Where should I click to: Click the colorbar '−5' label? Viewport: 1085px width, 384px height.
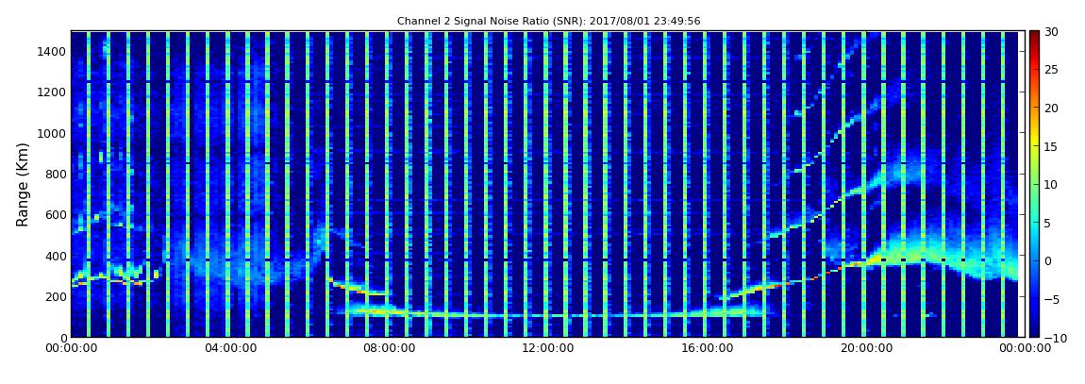tap(1051, 300)
